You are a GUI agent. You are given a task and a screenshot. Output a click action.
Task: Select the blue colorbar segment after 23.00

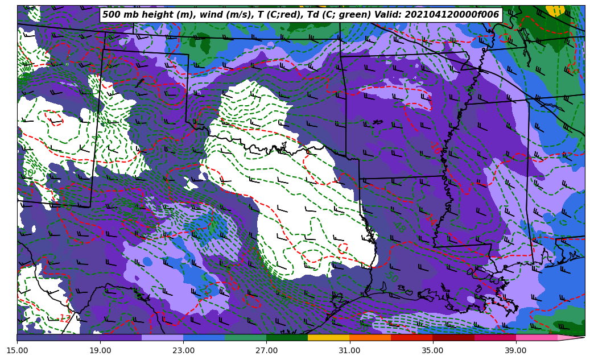[x=204, y=337]
